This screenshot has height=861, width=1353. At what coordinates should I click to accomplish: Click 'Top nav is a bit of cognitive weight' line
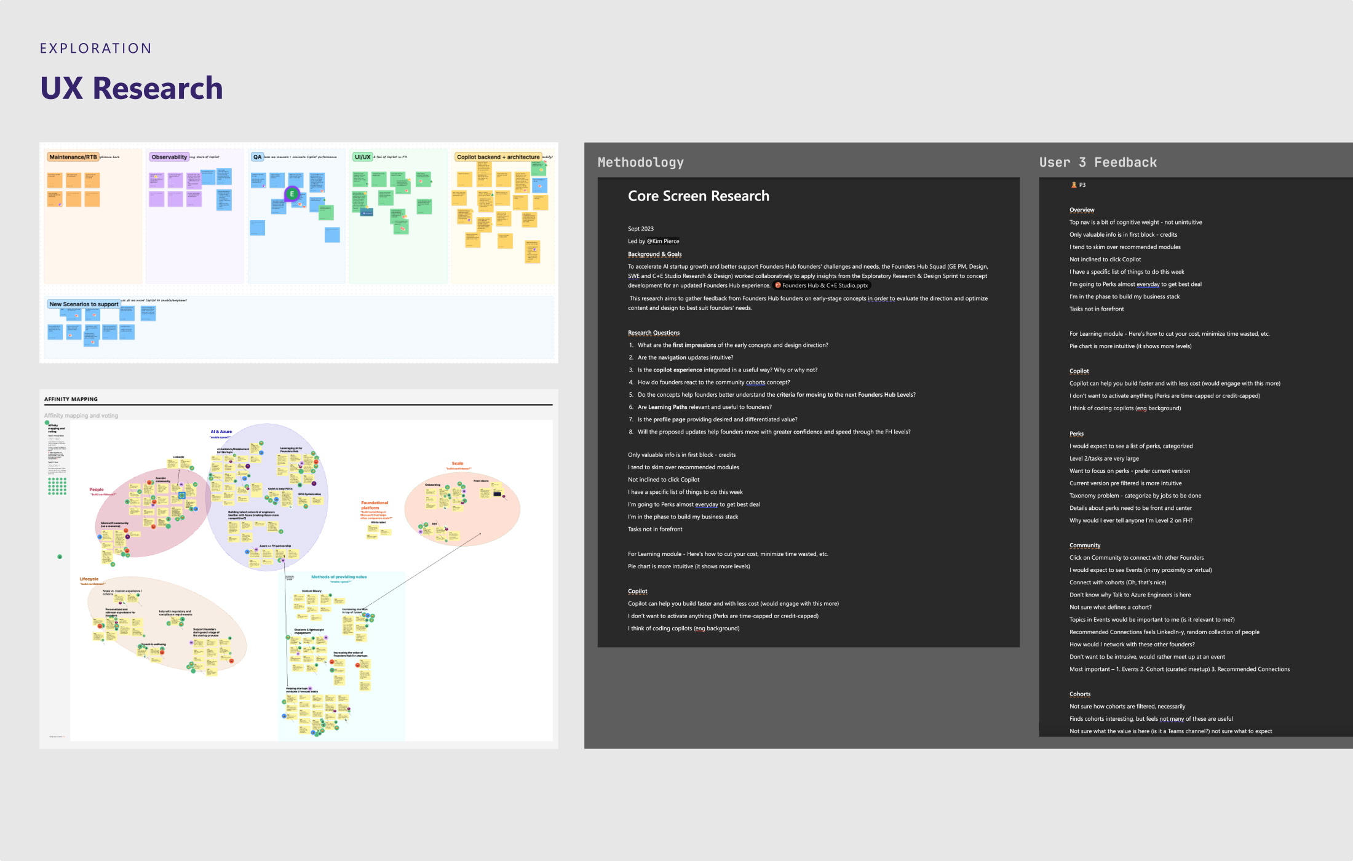click(1135, 222)
